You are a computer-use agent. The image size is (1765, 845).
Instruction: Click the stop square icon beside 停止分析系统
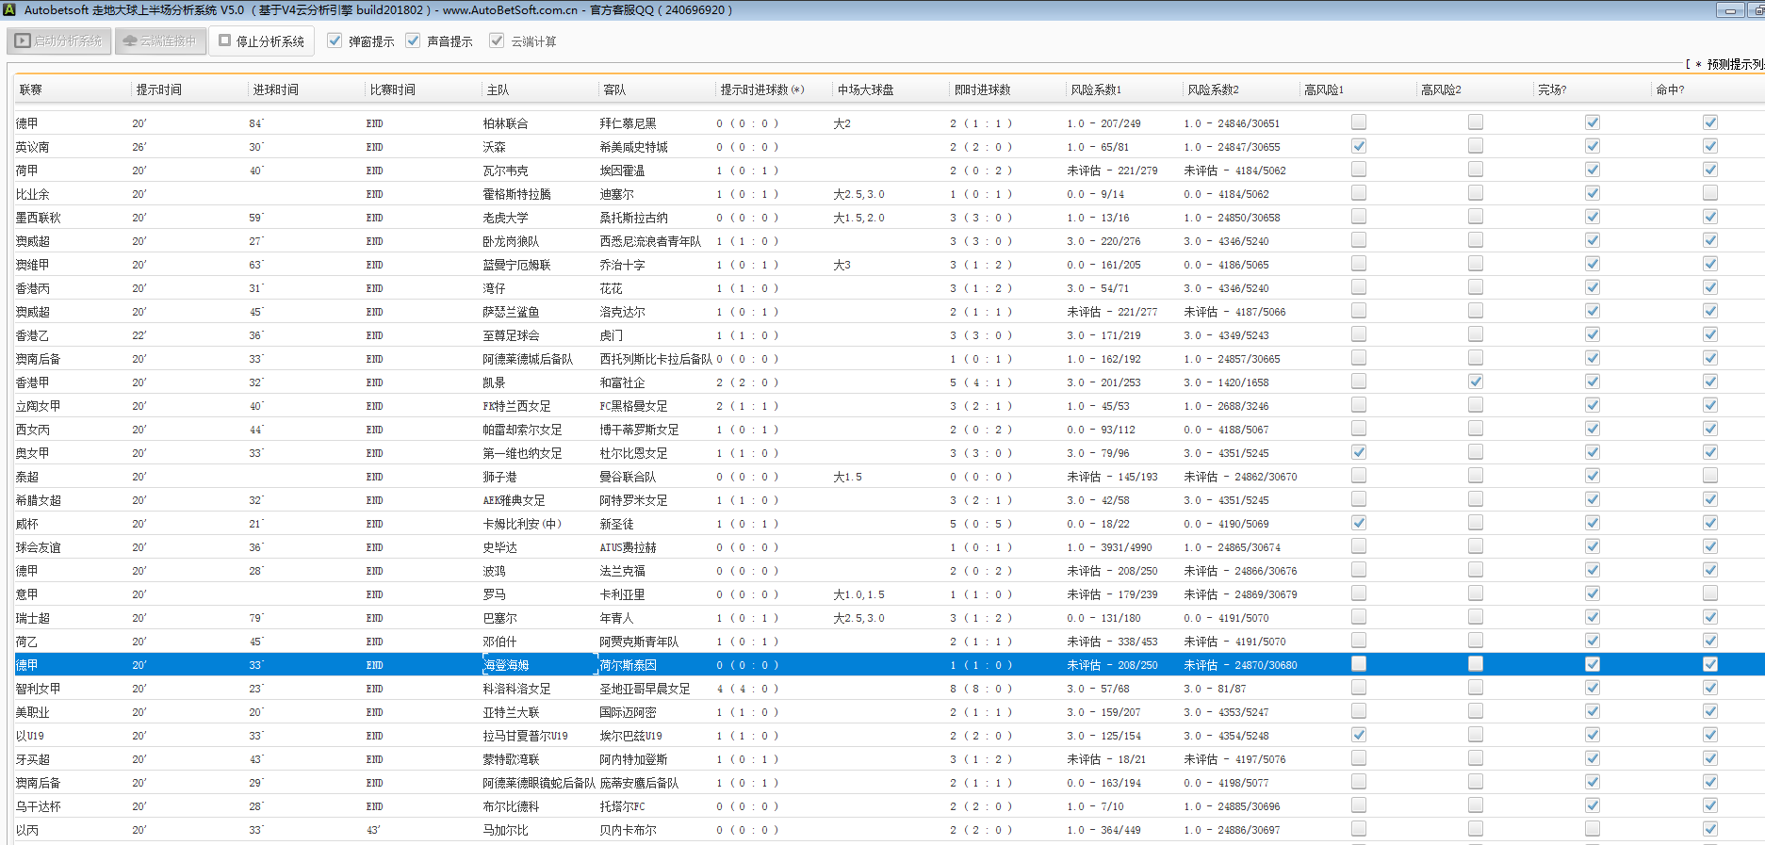click(225, 41)
